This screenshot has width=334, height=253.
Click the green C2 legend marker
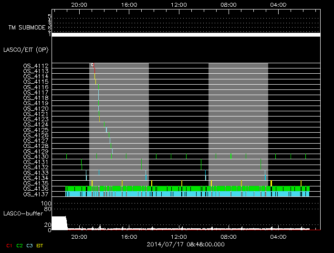[x=19, y=246]
